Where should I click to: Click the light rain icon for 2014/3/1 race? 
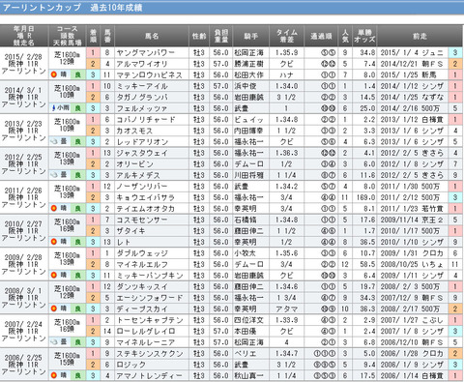pyautogui.click(x=54, y=108)
